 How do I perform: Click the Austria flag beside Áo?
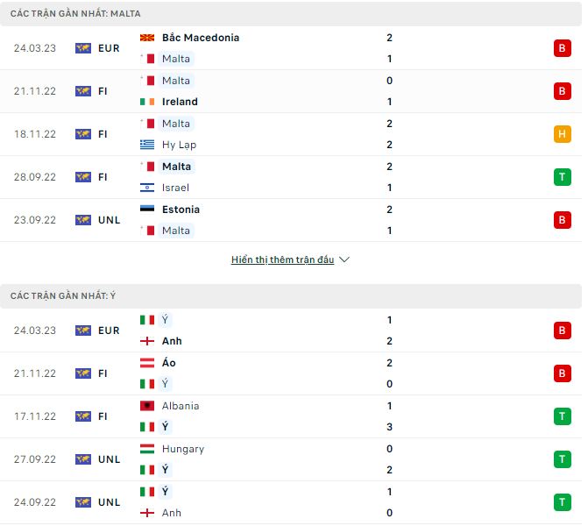tap(147, 363)
